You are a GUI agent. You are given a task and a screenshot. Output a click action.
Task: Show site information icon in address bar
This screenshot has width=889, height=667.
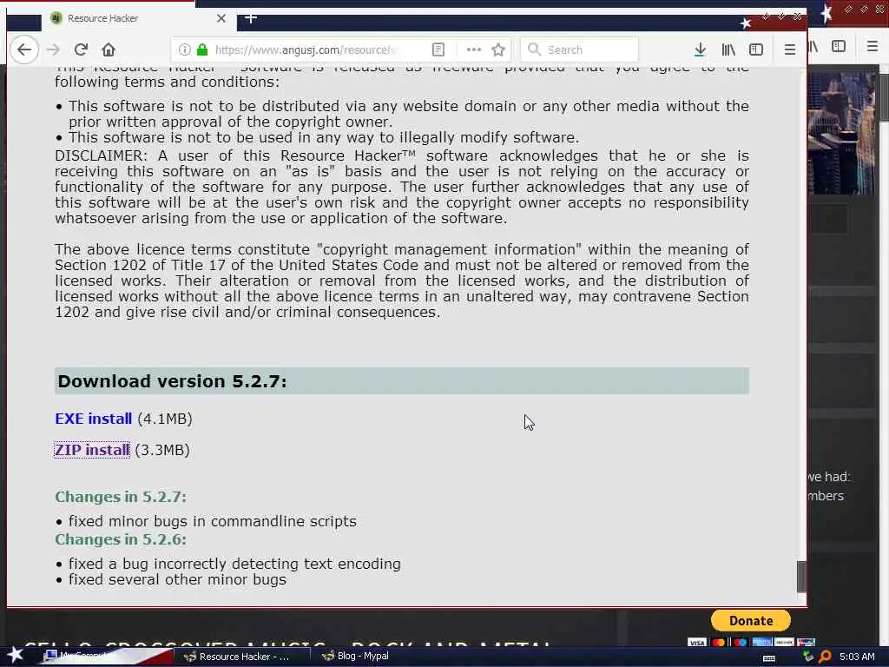[x=185, y=50]
